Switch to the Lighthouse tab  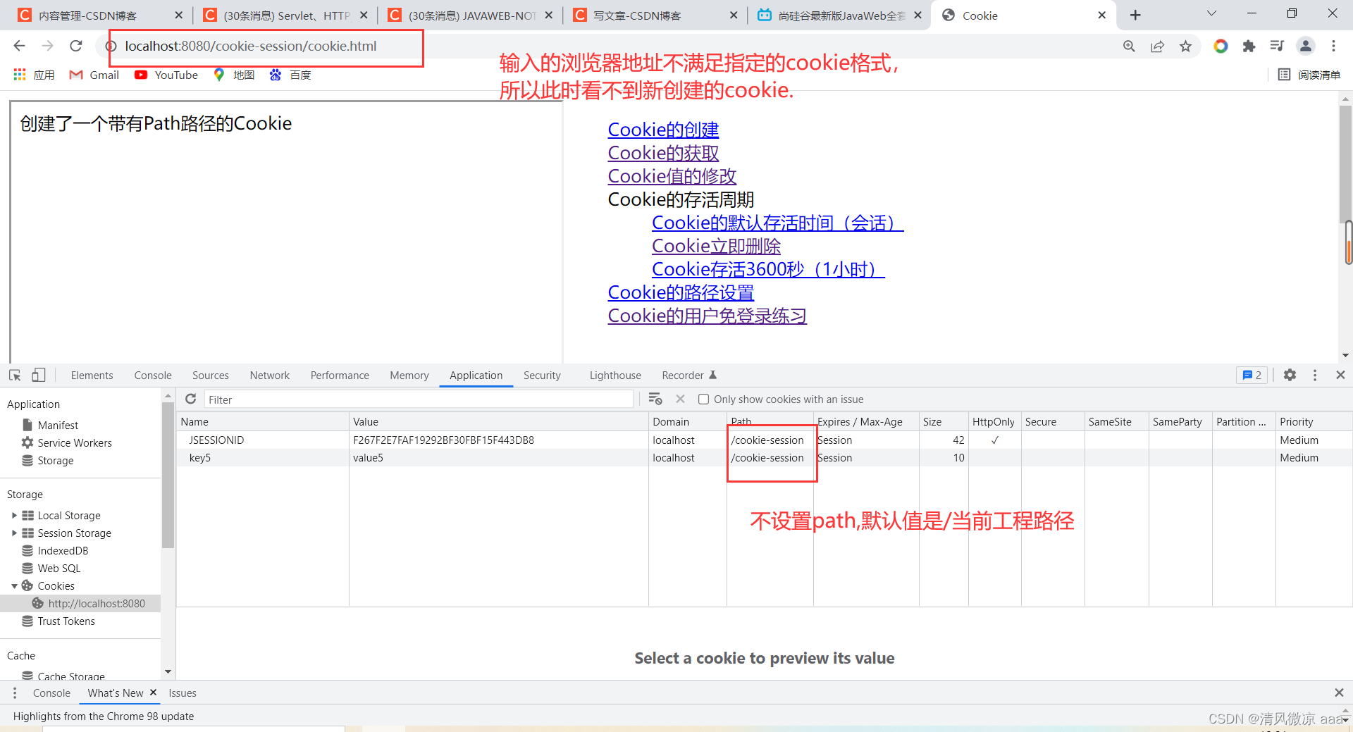pyautogui.click(x=615, y=376)
